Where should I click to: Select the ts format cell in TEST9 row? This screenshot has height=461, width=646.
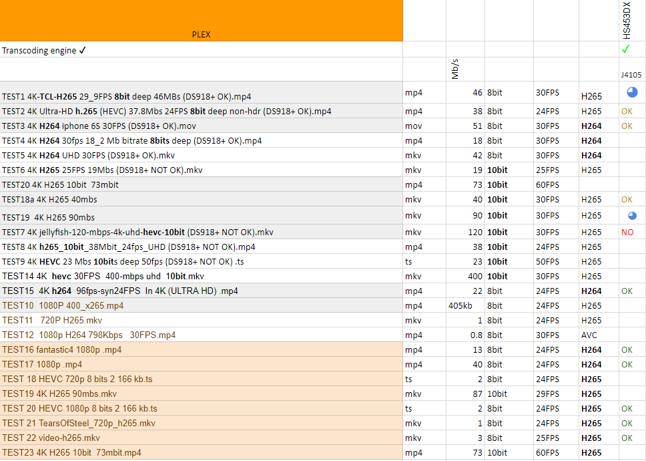424,261
